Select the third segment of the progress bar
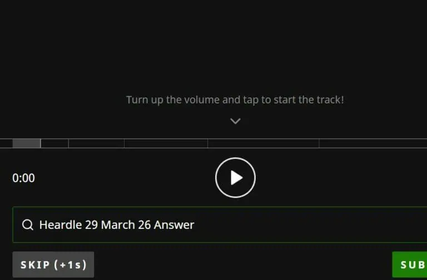 pyautogui.click(x=96, y=144)
